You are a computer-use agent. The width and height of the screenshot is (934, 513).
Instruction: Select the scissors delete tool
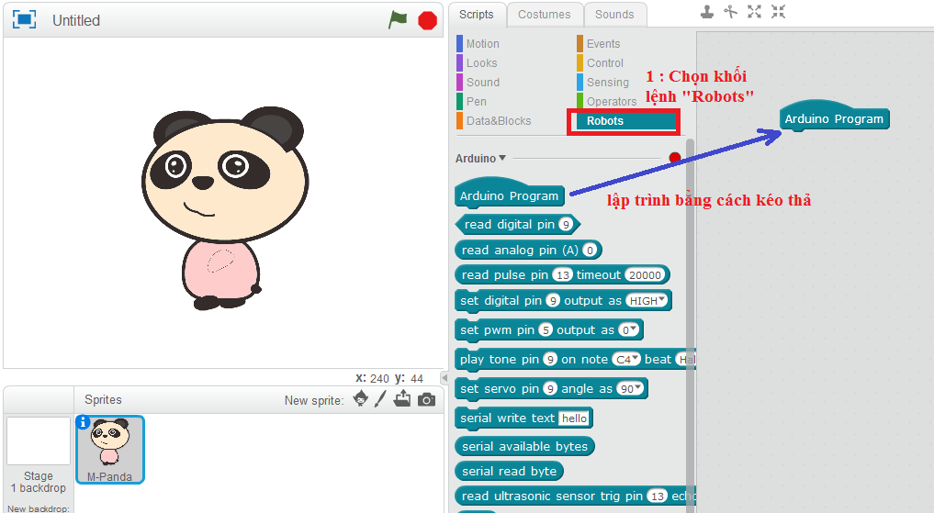(731, 12)
